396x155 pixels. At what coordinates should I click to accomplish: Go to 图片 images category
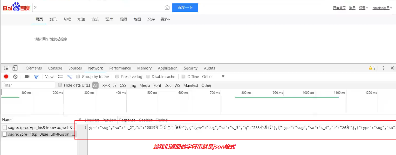(x=109, y=19)
